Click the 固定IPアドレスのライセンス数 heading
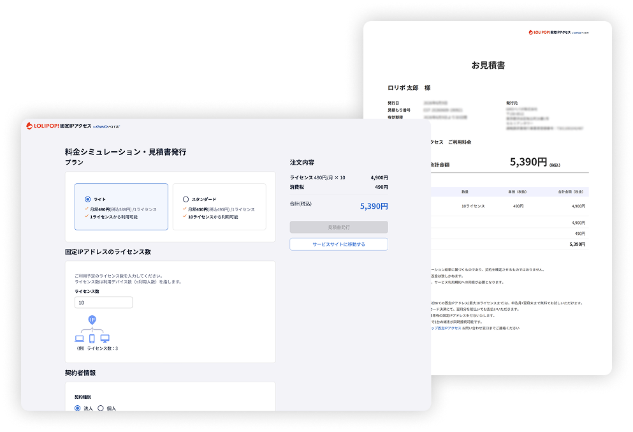This screenshot has height=432, width=633. pos(108,252)
